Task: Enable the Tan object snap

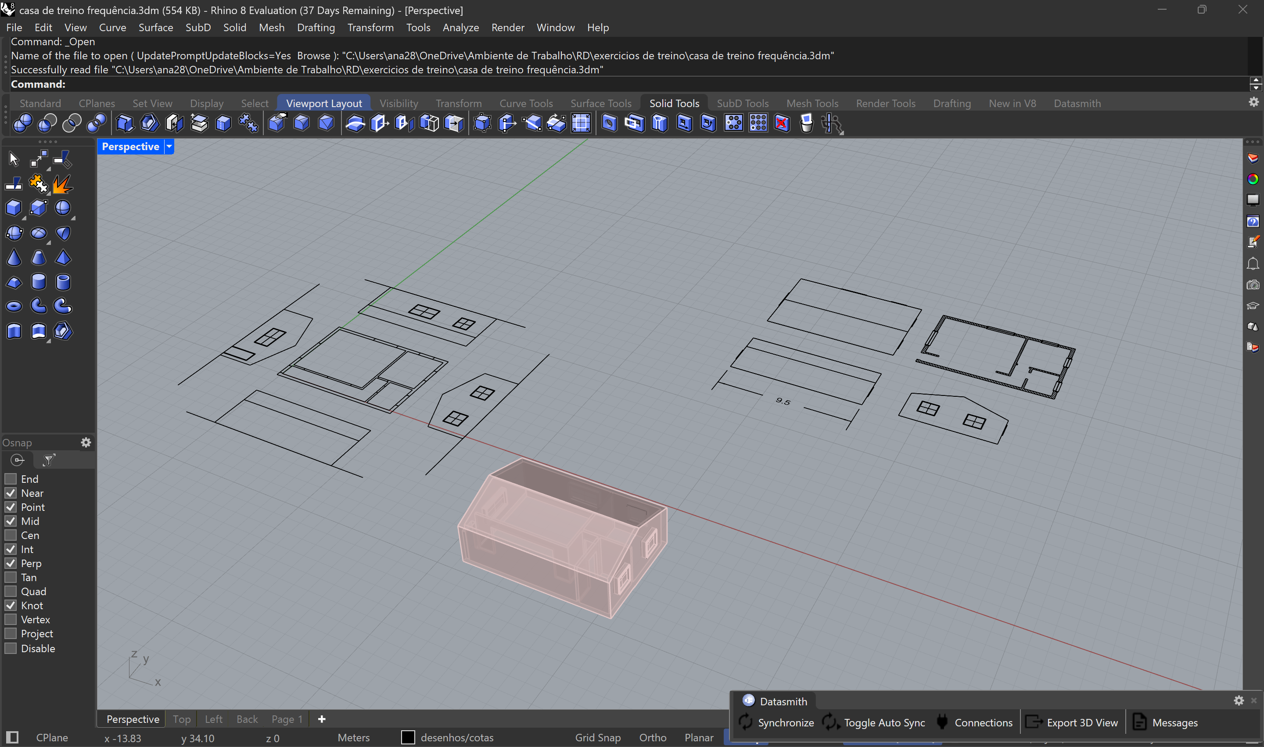Action: pos(11,577)
